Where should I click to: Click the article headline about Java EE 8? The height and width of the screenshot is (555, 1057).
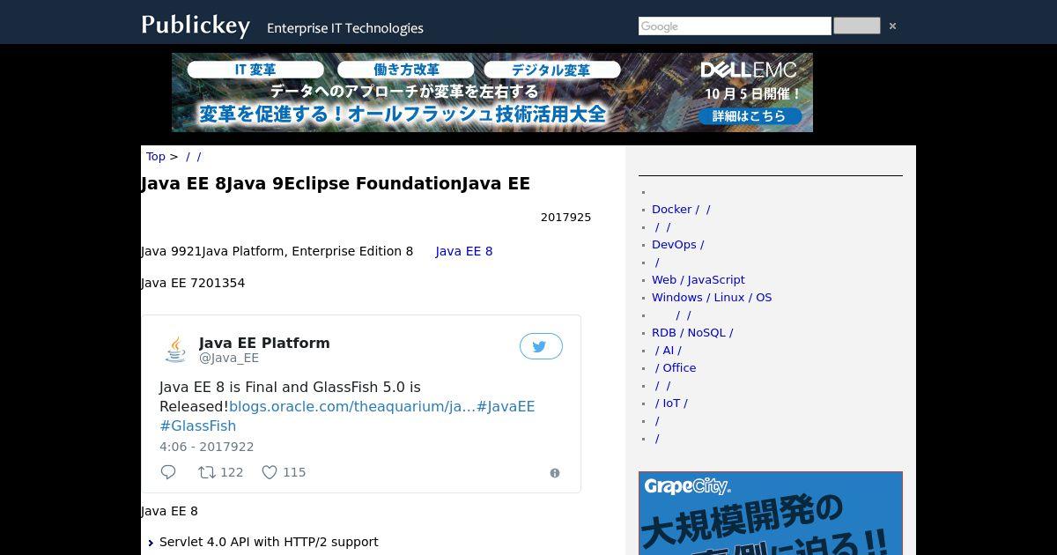click(336, 183)
